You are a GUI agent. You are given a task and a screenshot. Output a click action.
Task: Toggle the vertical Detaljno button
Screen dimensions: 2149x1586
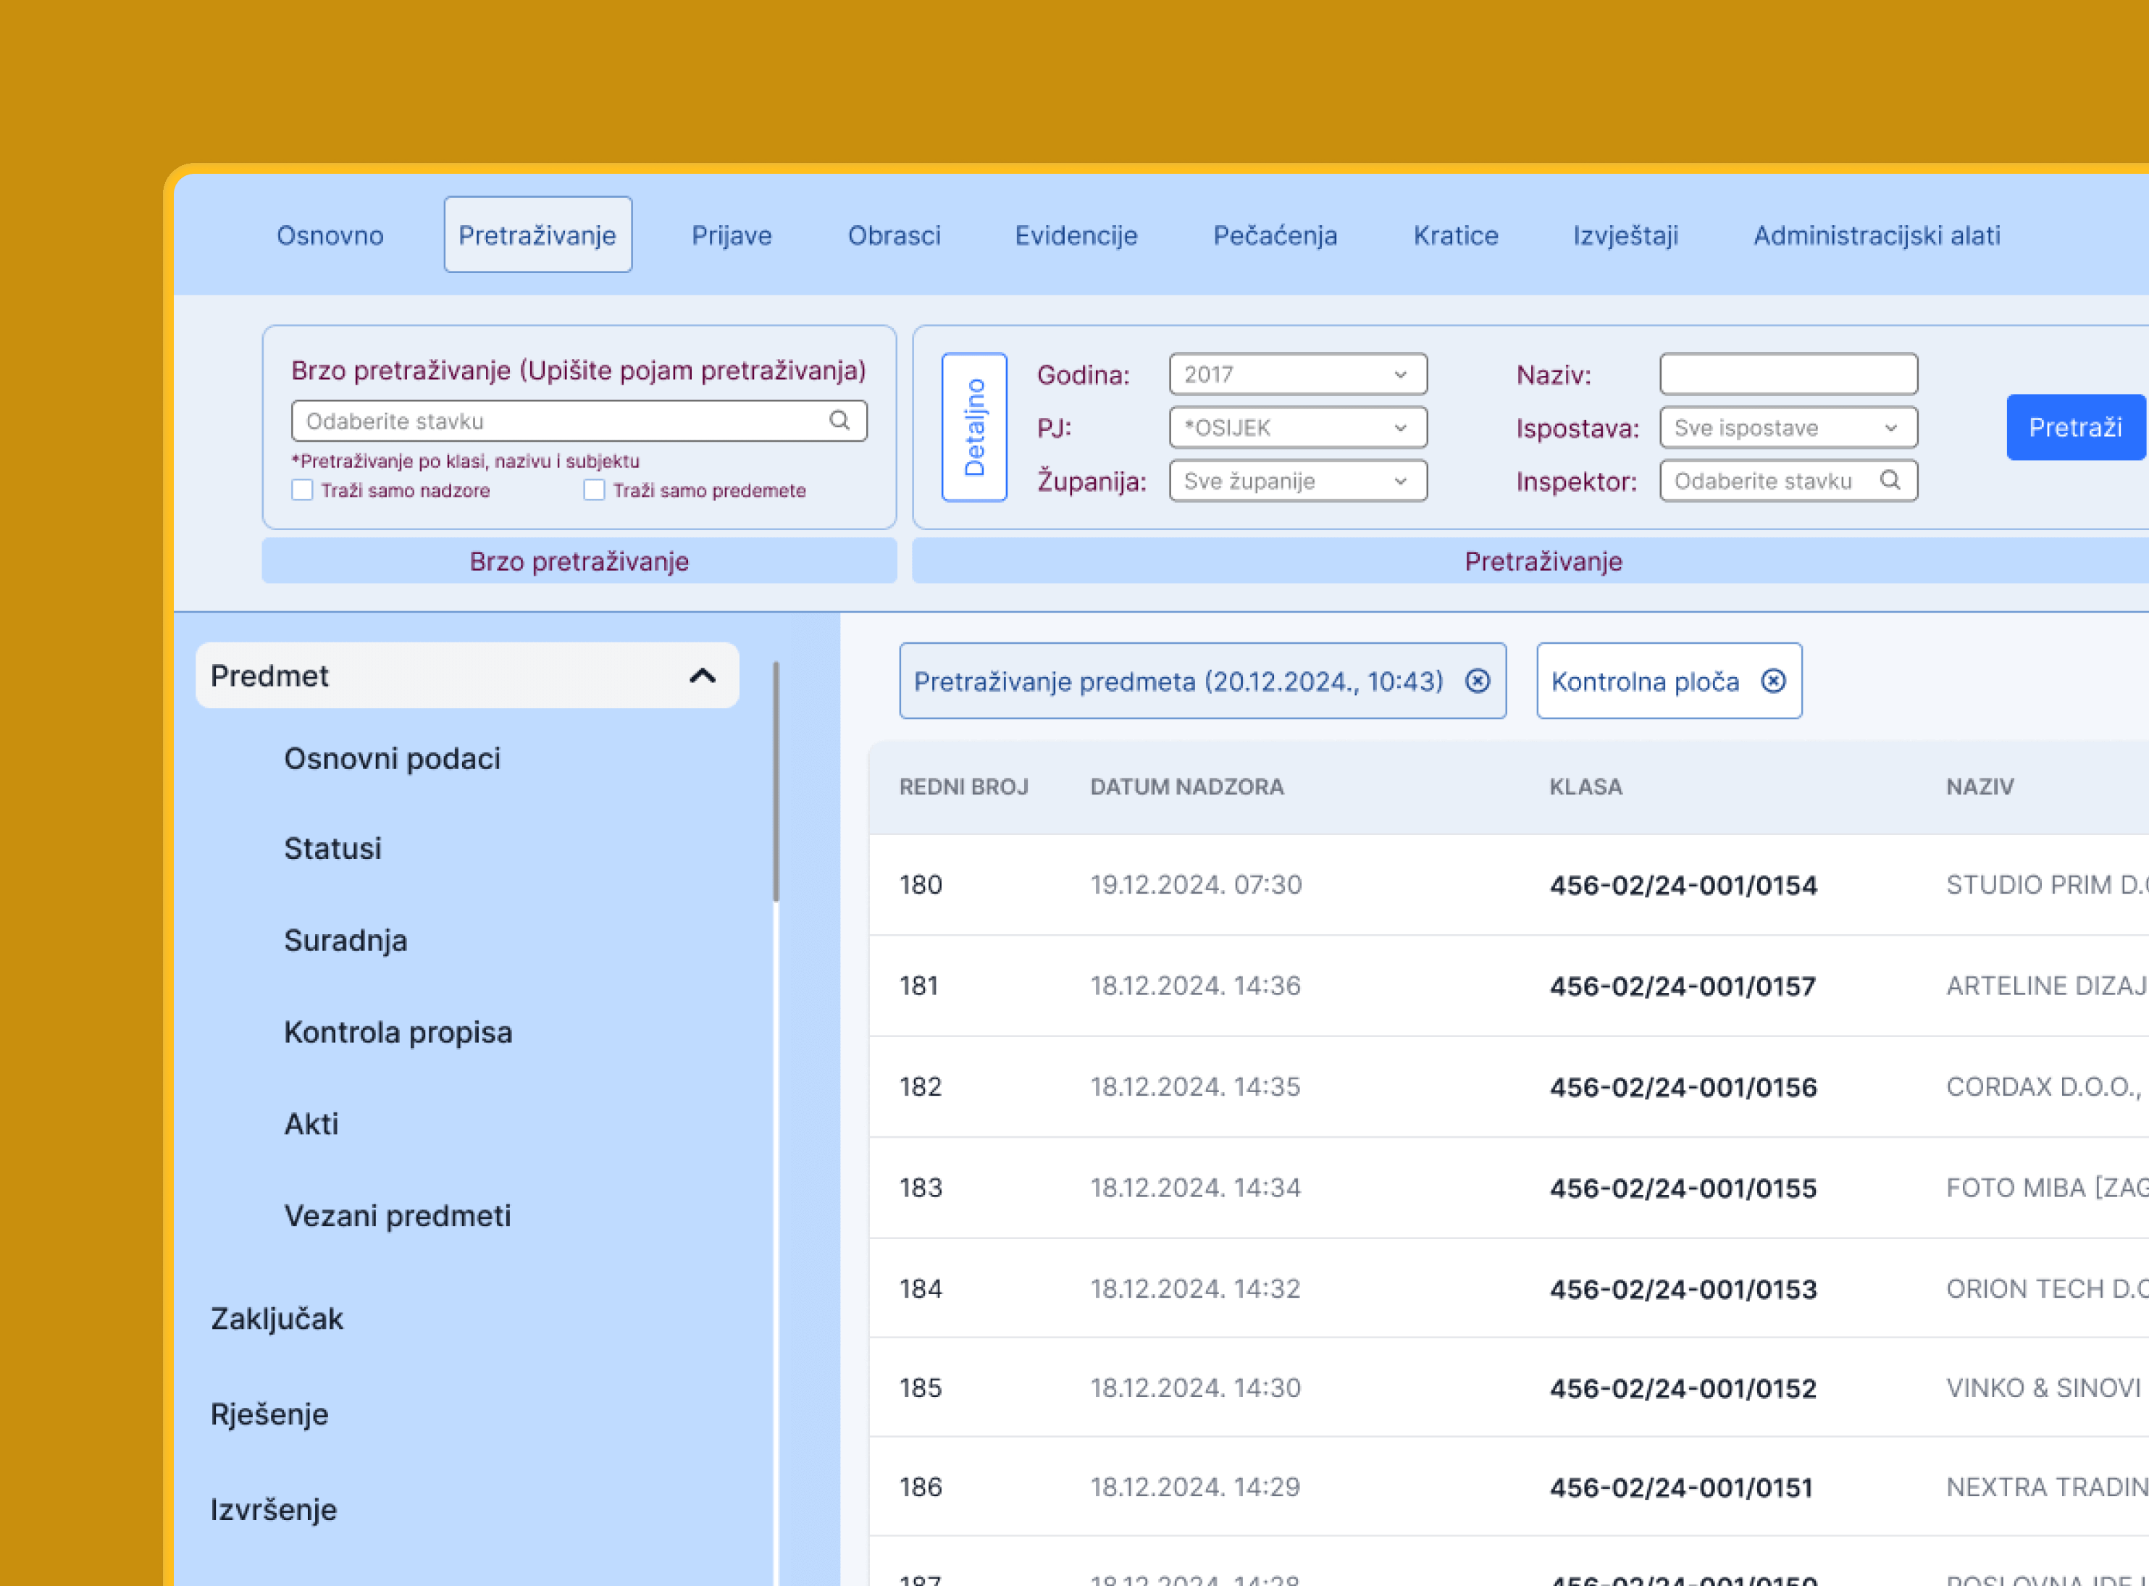(x=973, y=427)
